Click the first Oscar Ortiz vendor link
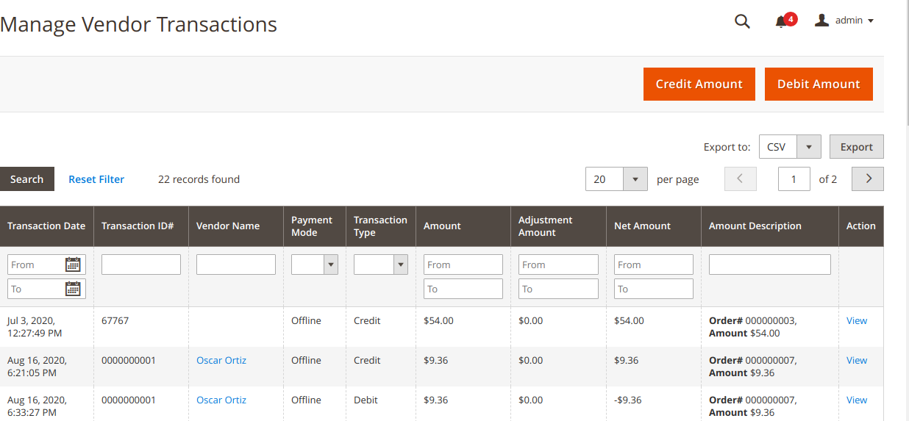 click(221, 361)
